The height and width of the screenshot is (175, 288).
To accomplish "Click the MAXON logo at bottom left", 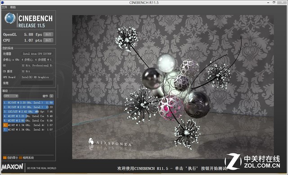I will click(12, 167).
